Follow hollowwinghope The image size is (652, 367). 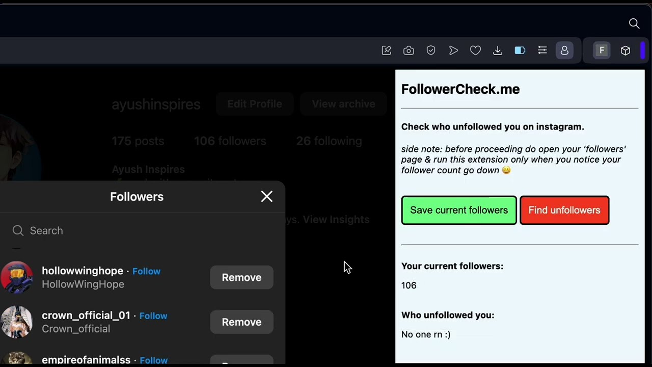pos(146,271)
